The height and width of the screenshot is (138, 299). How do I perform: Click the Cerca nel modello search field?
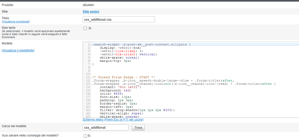(105, 128)
